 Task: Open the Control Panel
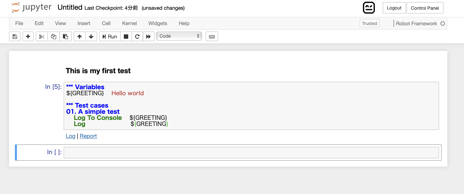click(x=425, y=8)
